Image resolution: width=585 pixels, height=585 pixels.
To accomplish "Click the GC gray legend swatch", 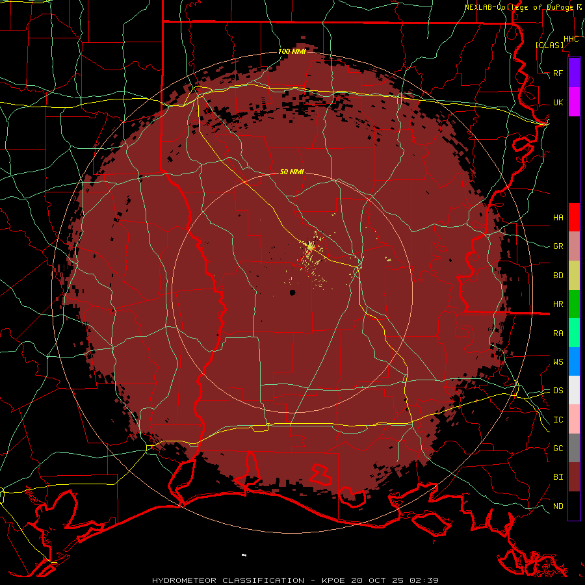I will click(574, 448).
